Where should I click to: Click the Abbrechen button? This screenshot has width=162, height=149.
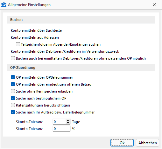(147, 143)
